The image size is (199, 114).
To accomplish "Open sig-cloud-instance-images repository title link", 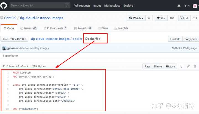I will [41, 18].
